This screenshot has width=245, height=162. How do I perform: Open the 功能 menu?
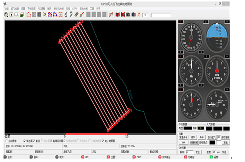tap(6, 8)
